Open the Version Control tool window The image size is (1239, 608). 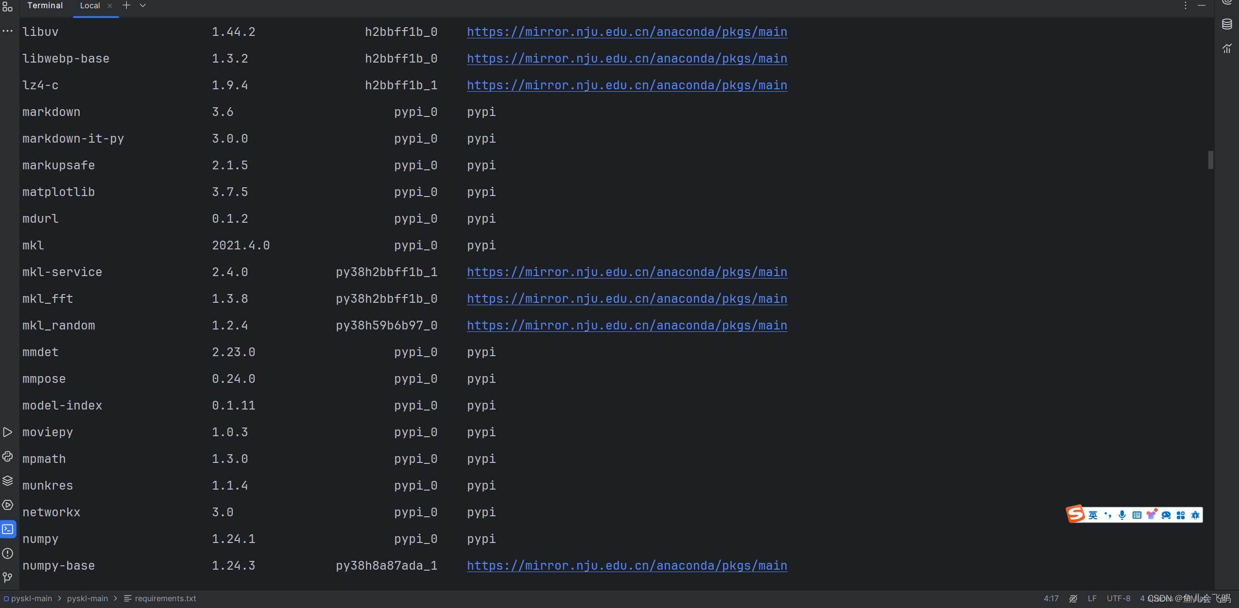pyautogui.click(x=8, y=577)
